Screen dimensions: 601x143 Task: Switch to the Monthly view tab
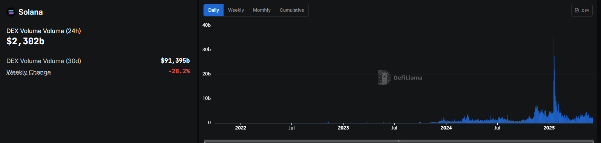tap(262, 10)
